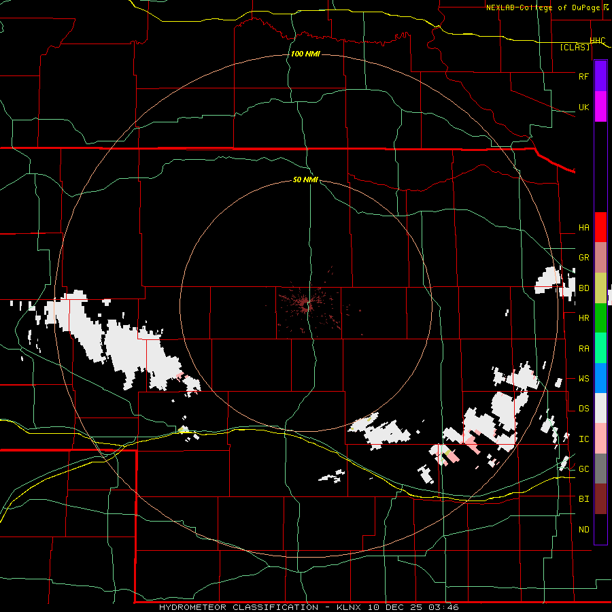612x612 pixels.
Task: Click the "HYDROMETEOR CLASSIFICATION" title text
Action: pos(239,607)
